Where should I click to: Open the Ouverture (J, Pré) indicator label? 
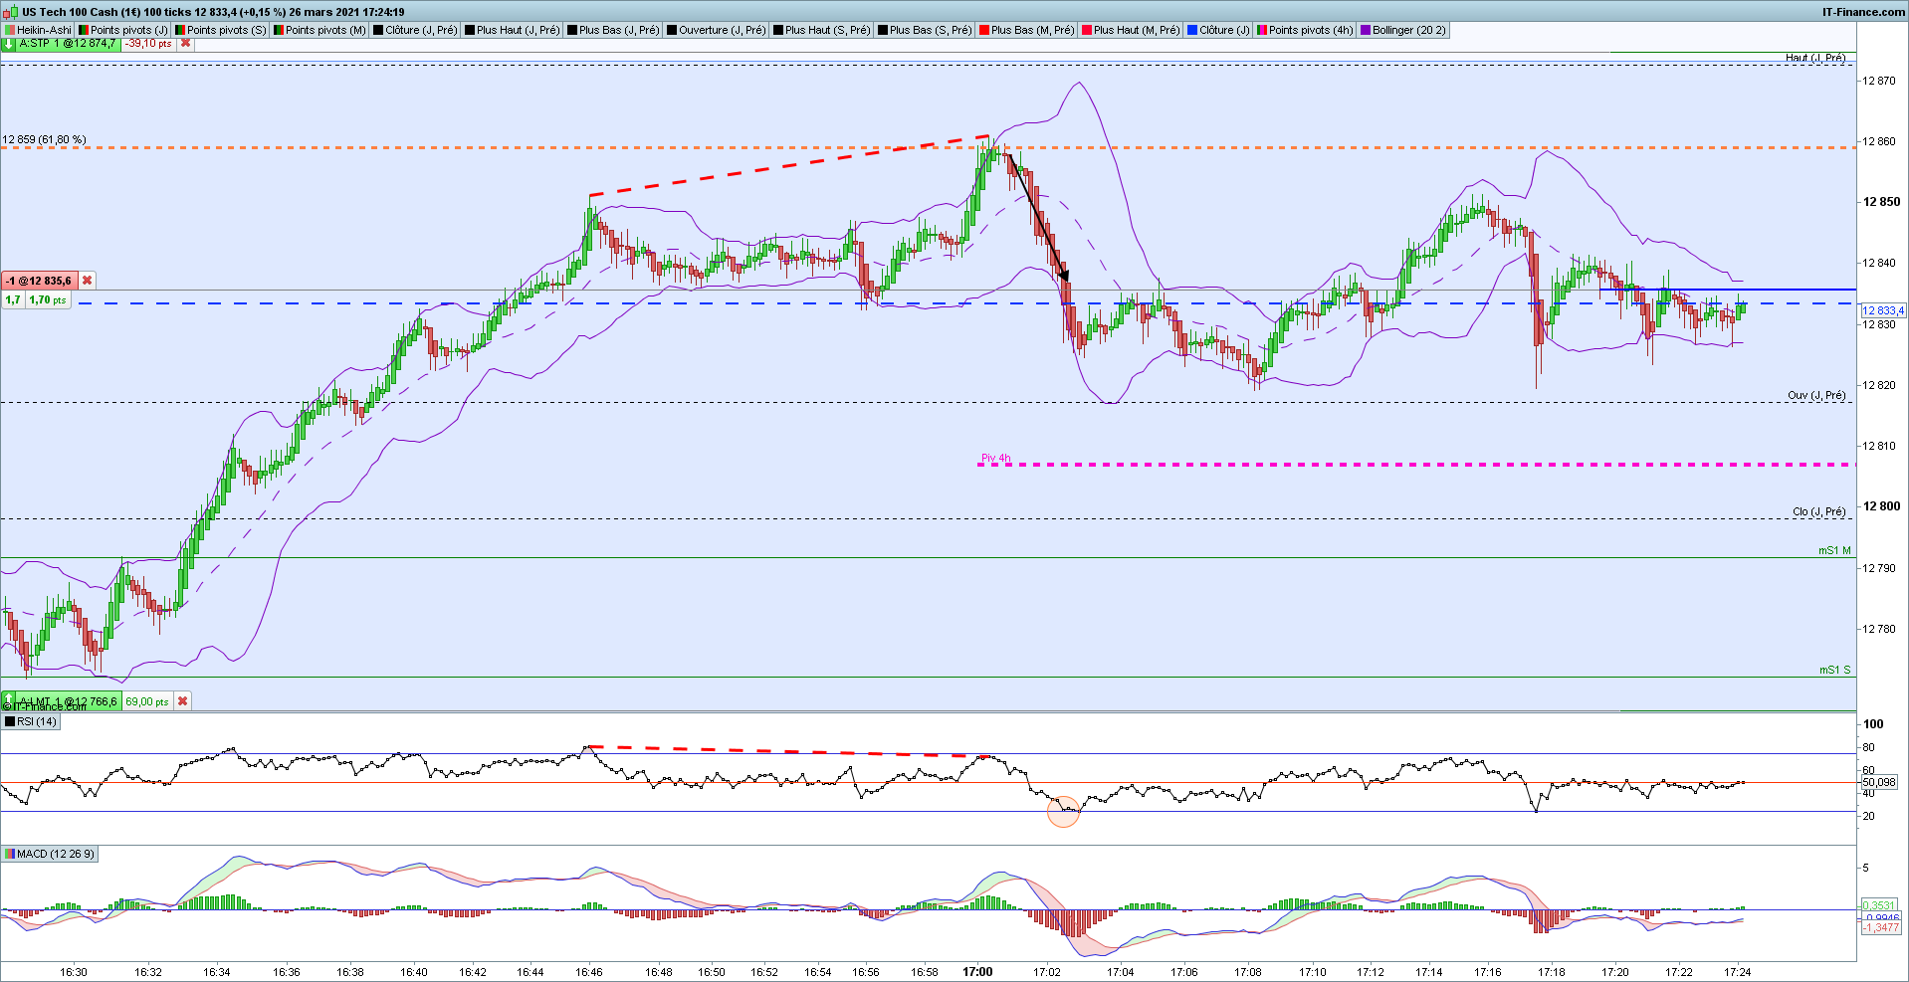717,30
